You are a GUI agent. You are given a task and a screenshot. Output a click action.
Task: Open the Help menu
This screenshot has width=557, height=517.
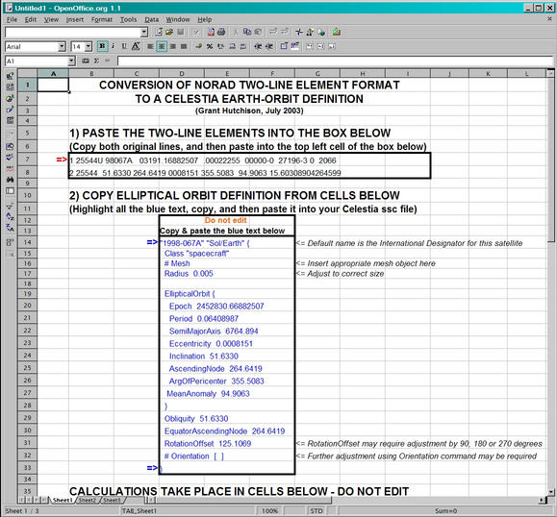(205, 19)
